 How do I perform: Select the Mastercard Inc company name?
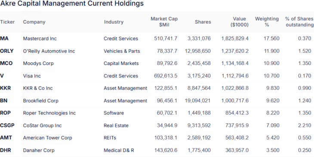pos(40,38)
